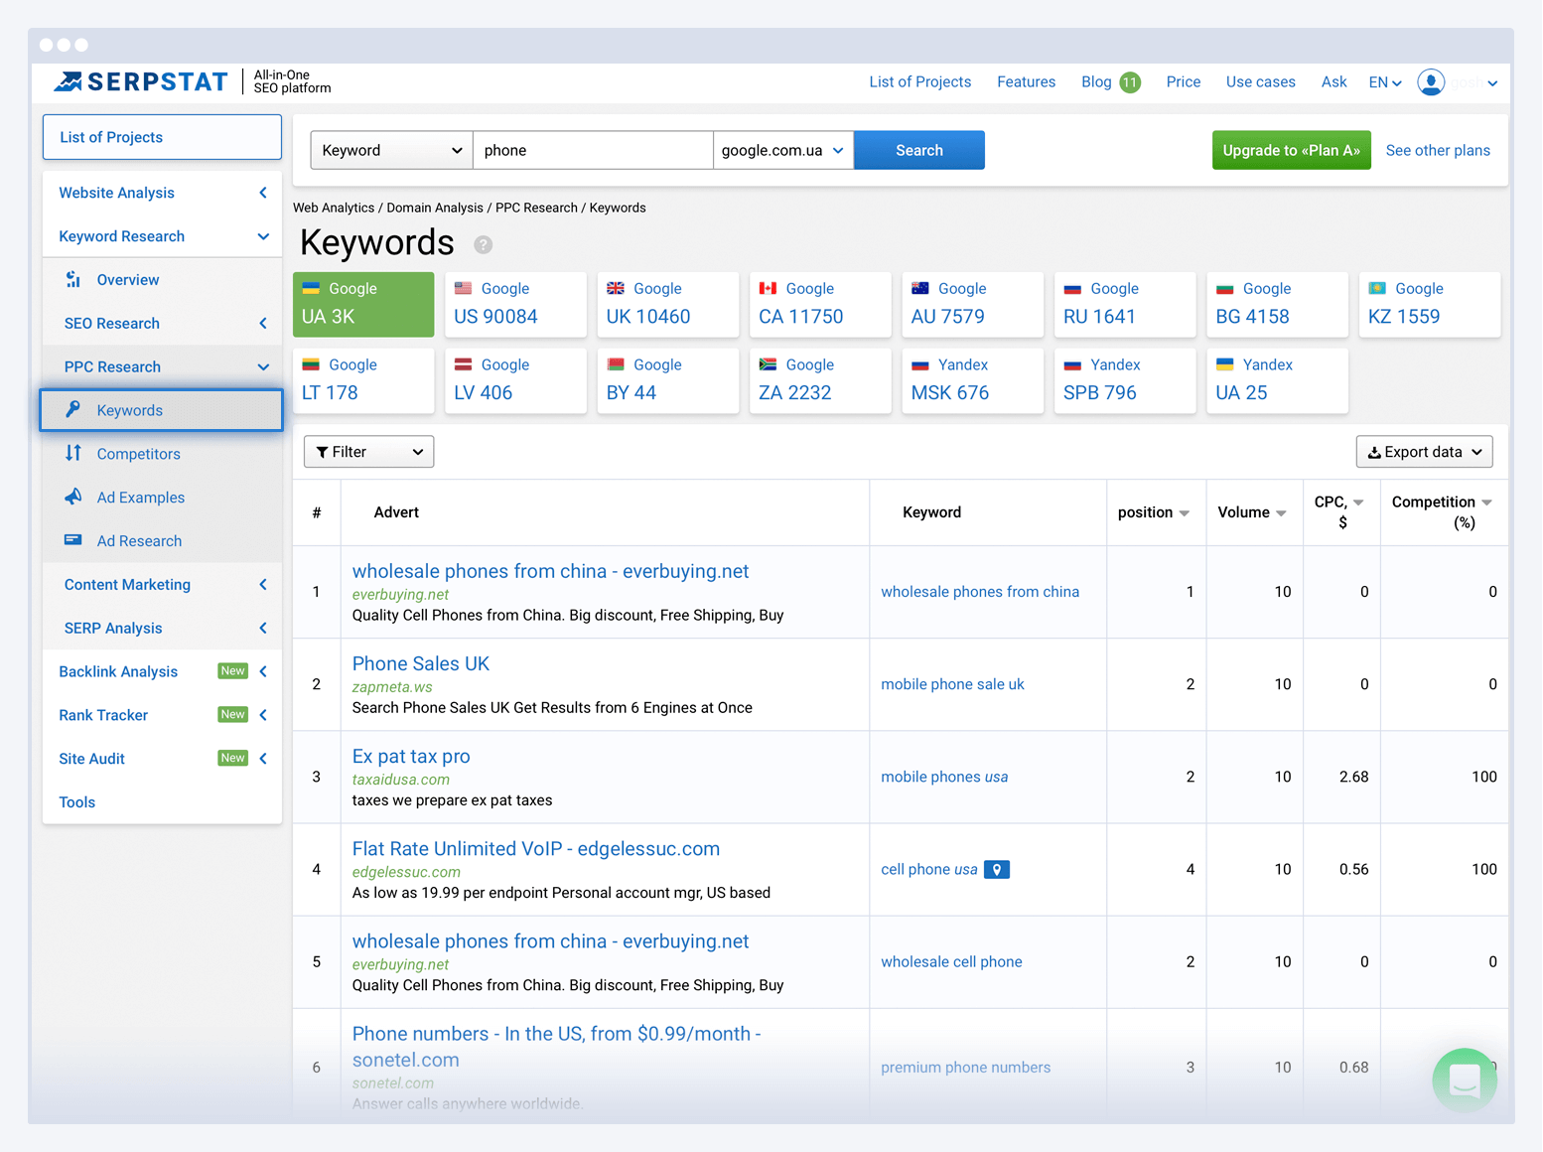Image resolution: width=1543 pixels, height=1152 pixels.
Task: Open the Export data dropdown
Action: [x=1424, y=452]
